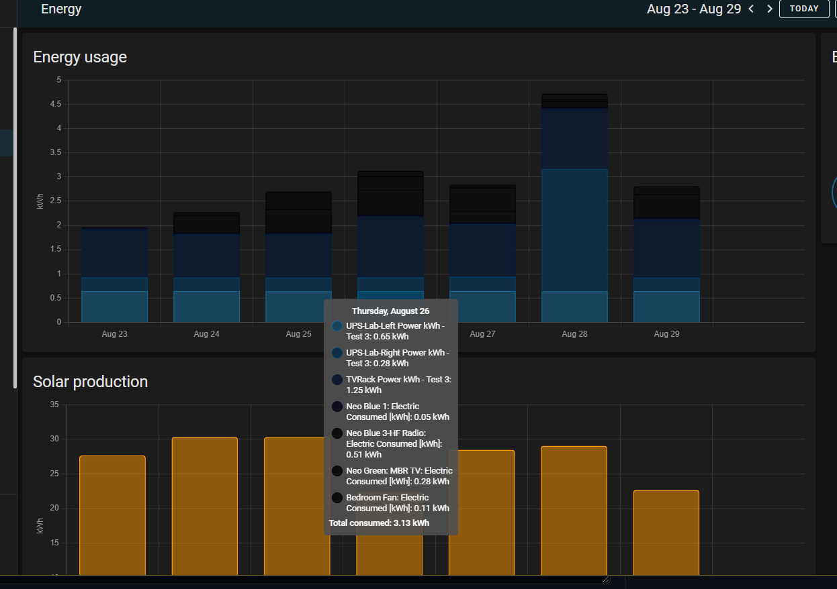Click the Energy title in the header
Viewport: 837px width, 589px height.
click(60, 9)
